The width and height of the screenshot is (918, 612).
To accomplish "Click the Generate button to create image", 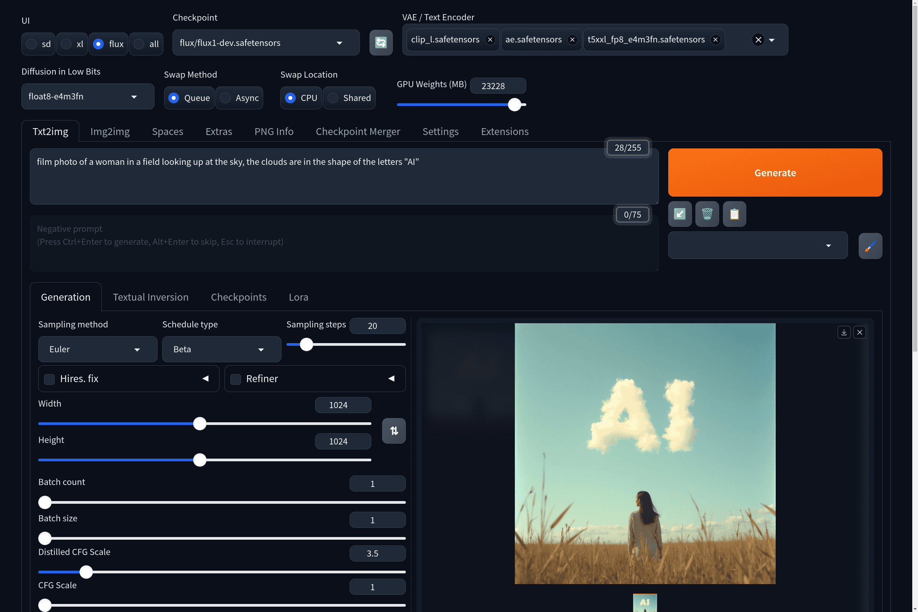I will [775, 172].
